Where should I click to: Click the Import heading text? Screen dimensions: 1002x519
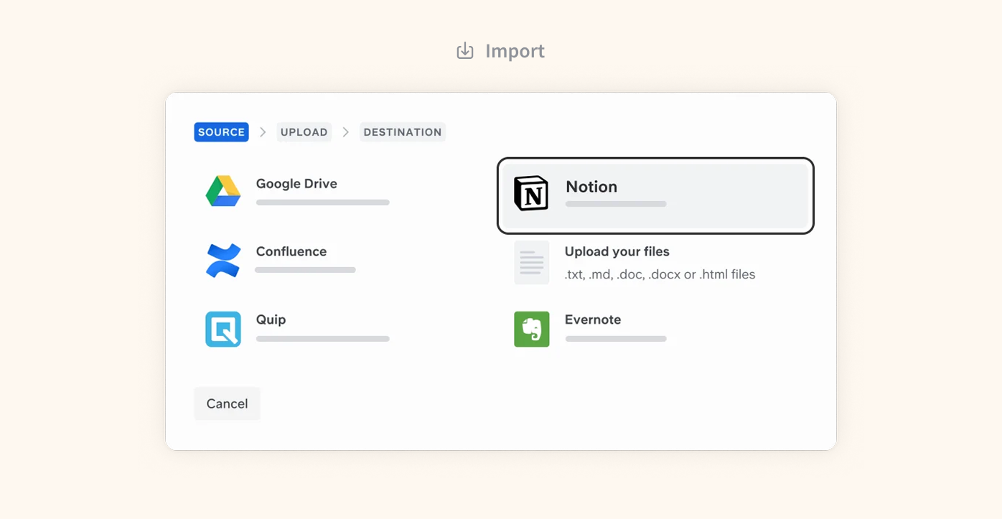(x=515, y=51)
